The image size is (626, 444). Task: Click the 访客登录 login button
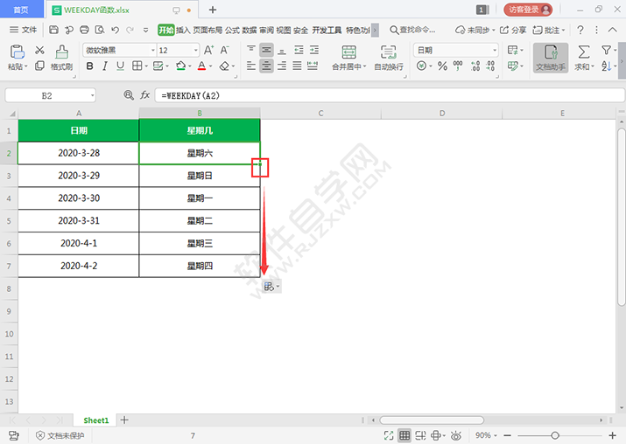click(528, 10)
